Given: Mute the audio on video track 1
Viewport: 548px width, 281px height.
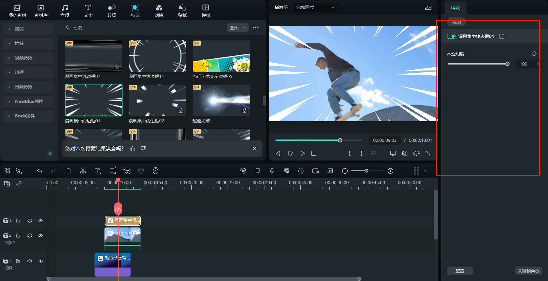Looking at the screenshot, I should click(30, 261).
